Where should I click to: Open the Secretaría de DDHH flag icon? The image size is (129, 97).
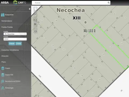click(3, 81)
